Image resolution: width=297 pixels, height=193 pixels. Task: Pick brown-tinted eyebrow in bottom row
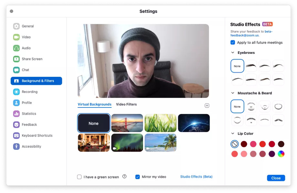[265, 79]
